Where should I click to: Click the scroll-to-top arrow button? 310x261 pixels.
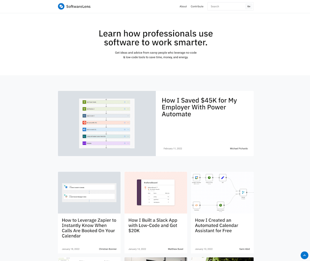(x=305, y=255)
